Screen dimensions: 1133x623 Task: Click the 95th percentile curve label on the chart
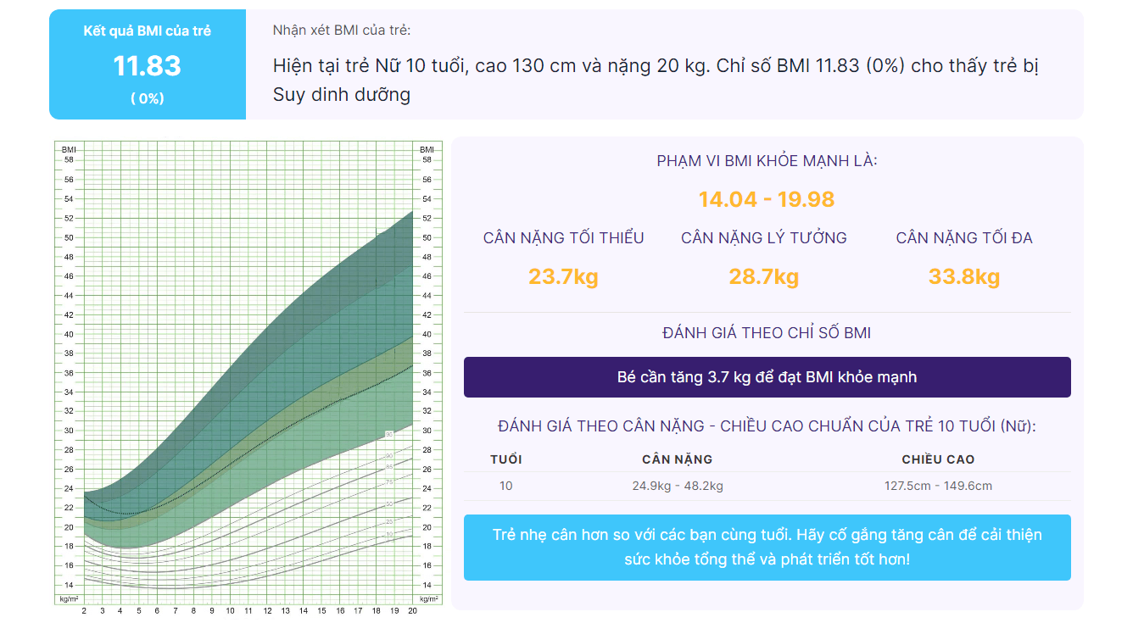(x=389, y=435)
